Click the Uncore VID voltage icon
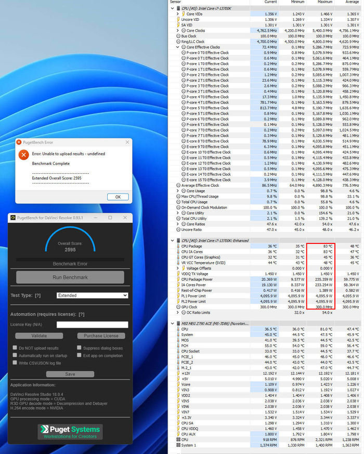This screenshot has width=364, height=454. [178, 19]
